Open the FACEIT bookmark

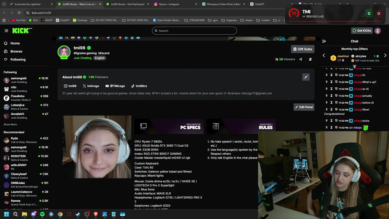(x=46, y=20)
